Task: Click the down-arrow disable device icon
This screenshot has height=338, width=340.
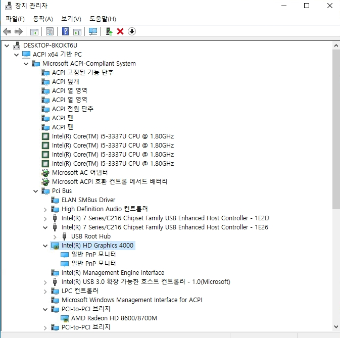Action: coord(132,31)
